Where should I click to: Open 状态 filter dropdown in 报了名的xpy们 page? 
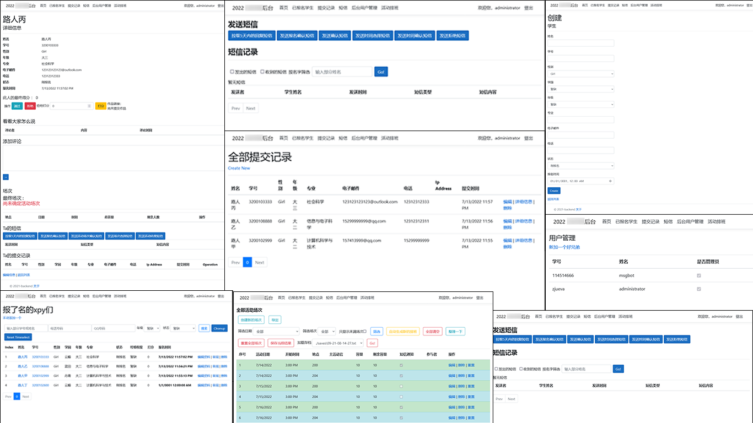183,328
